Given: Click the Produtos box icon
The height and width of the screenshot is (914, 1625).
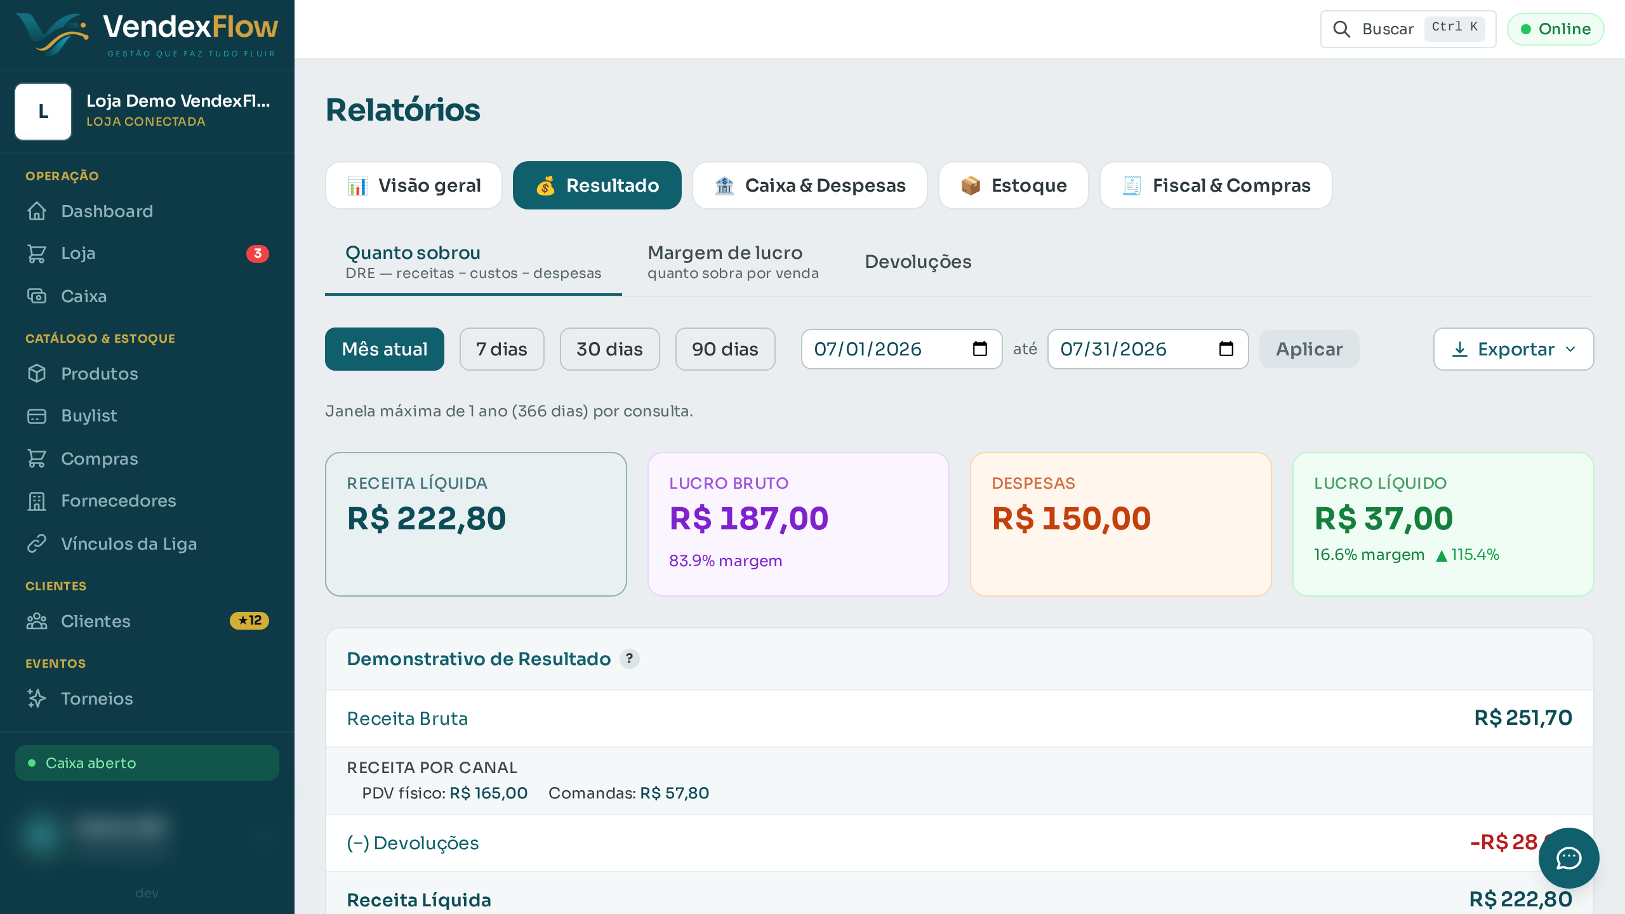Looking at the screenshot, I should pyautogui.click(x=37, y=374).
